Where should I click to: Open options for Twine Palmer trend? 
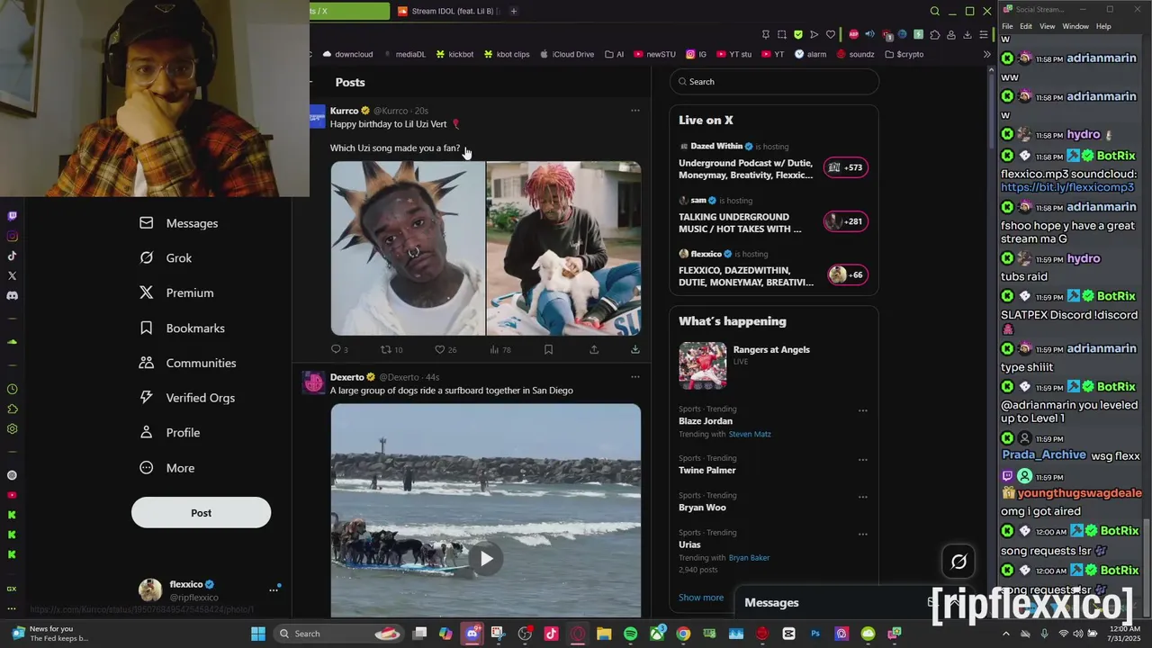862,460
